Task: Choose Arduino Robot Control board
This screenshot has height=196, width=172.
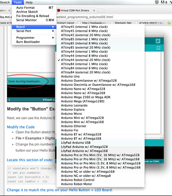Action: pos(100,180)
